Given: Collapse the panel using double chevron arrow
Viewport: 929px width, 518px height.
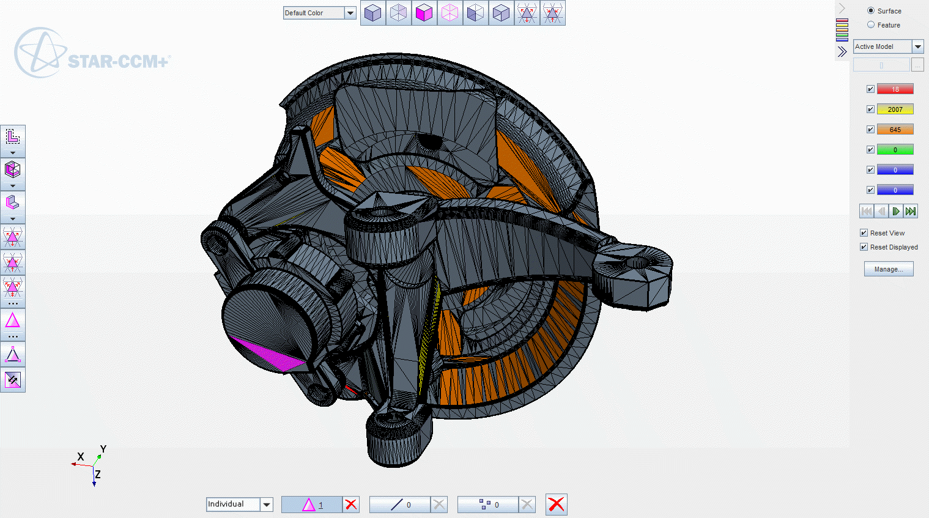Looking at the screenshot, I should [842, 52].
